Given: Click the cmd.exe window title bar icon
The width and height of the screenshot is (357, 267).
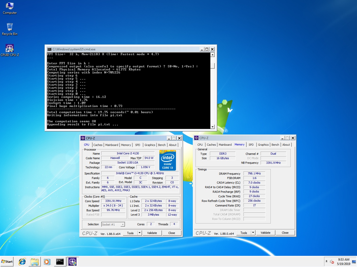Looking at the screenshot, I should (x=49, y=49).
